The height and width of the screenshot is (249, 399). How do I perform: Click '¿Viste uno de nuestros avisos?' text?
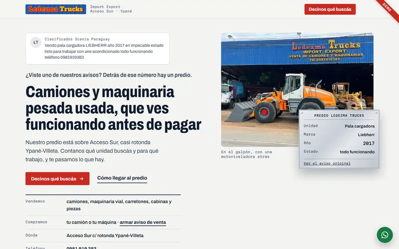coord(109,75)
